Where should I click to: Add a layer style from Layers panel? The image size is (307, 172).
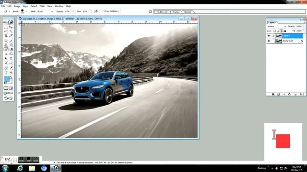(x=273, y=95)
